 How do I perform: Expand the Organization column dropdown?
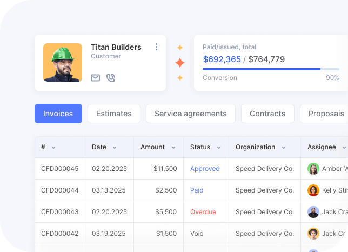tap(284, 148)
